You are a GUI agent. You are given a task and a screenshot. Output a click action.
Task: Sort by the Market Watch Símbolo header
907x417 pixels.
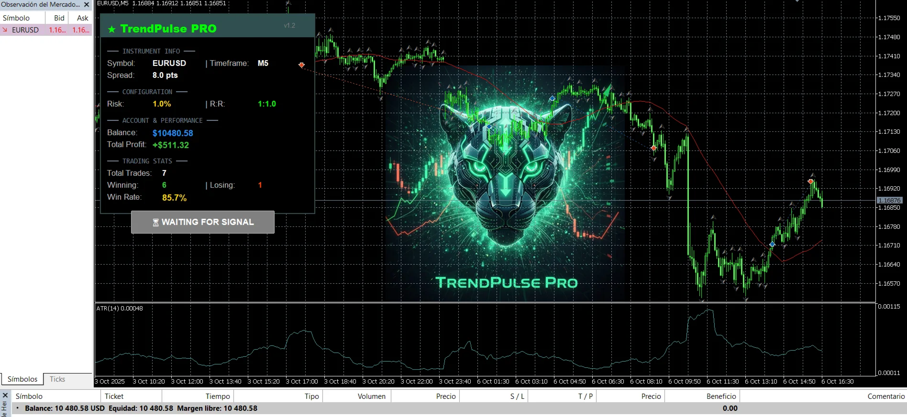[x=22, y=18]
